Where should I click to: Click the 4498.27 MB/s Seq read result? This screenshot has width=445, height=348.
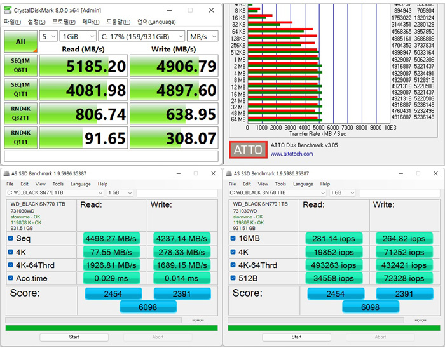tap(111, 238)
